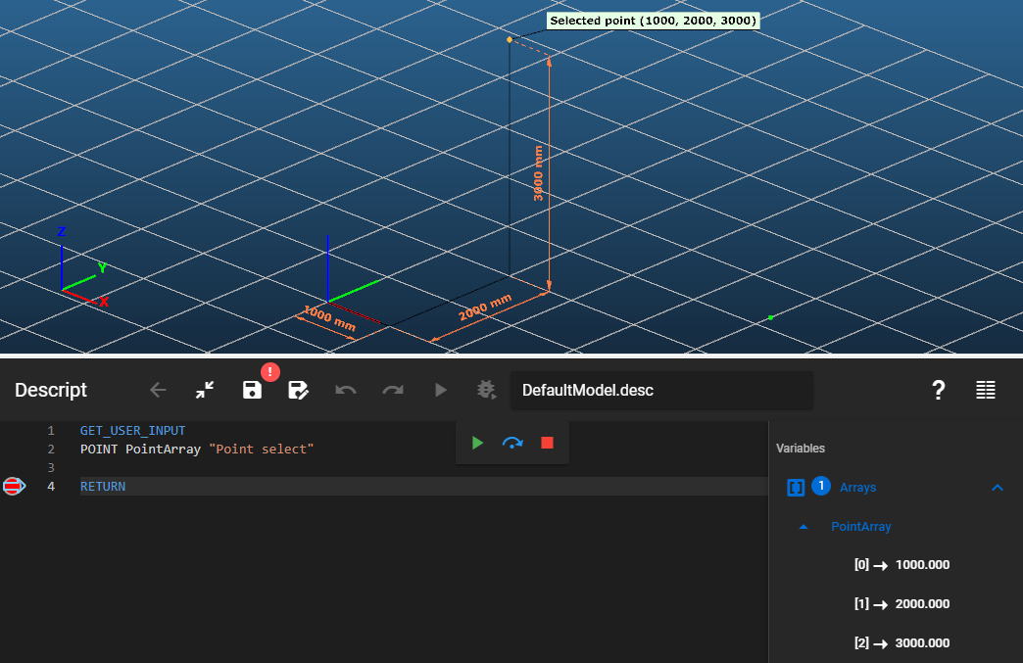The height and width of the screenshot is (663, 1023).
Task: Click the XYZ axis orientation gizmo
Action: 83,266
